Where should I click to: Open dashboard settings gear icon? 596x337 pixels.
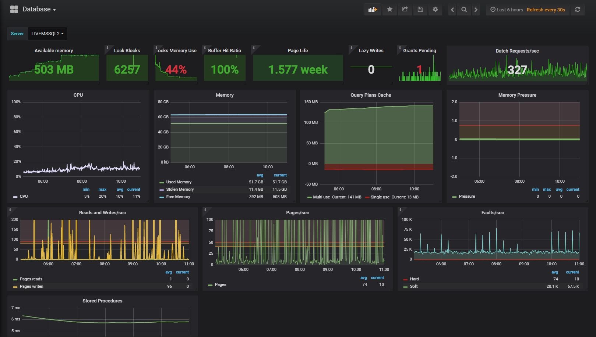435,10
